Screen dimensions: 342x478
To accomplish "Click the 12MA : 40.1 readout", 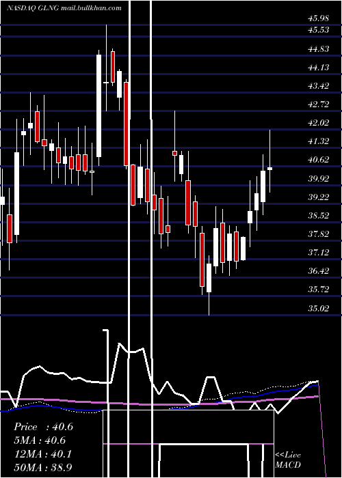I will [x=42, y=454].
